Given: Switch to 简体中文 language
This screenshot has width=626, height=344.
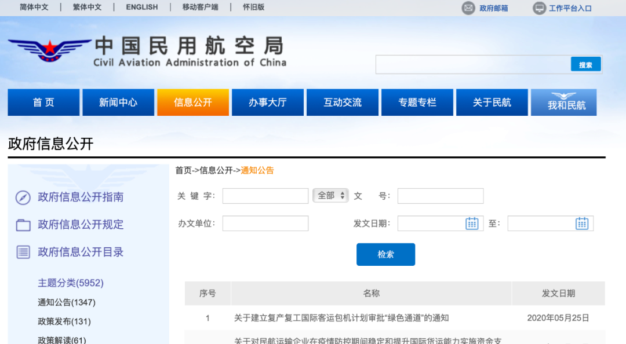Looking at the screenshot, I should pos(34,7).
